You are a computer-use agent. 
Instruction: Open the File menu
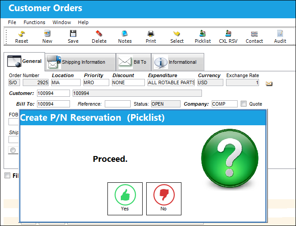12,22
